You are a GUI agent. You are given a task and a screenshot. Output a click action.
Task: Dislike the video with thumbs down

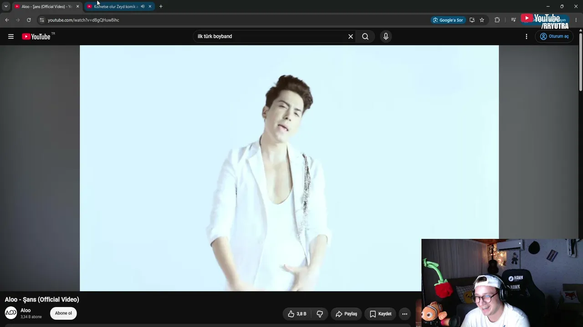pos(320,314)
